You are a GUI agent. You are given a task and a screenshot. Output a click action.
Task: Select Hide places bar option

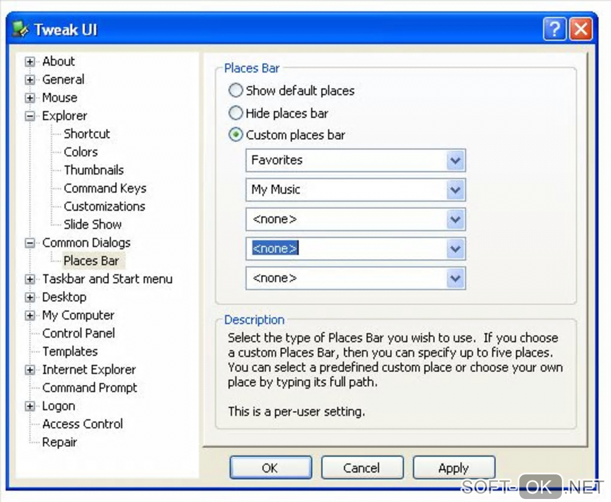[x=236, y=113]
